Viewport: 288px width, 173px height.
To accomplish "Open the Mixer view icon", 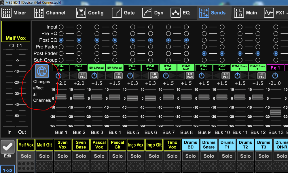I will 6,13.
